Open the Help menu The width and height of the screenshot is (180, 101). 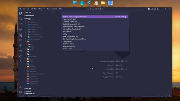pyautogui.click(x=60, y=9)
